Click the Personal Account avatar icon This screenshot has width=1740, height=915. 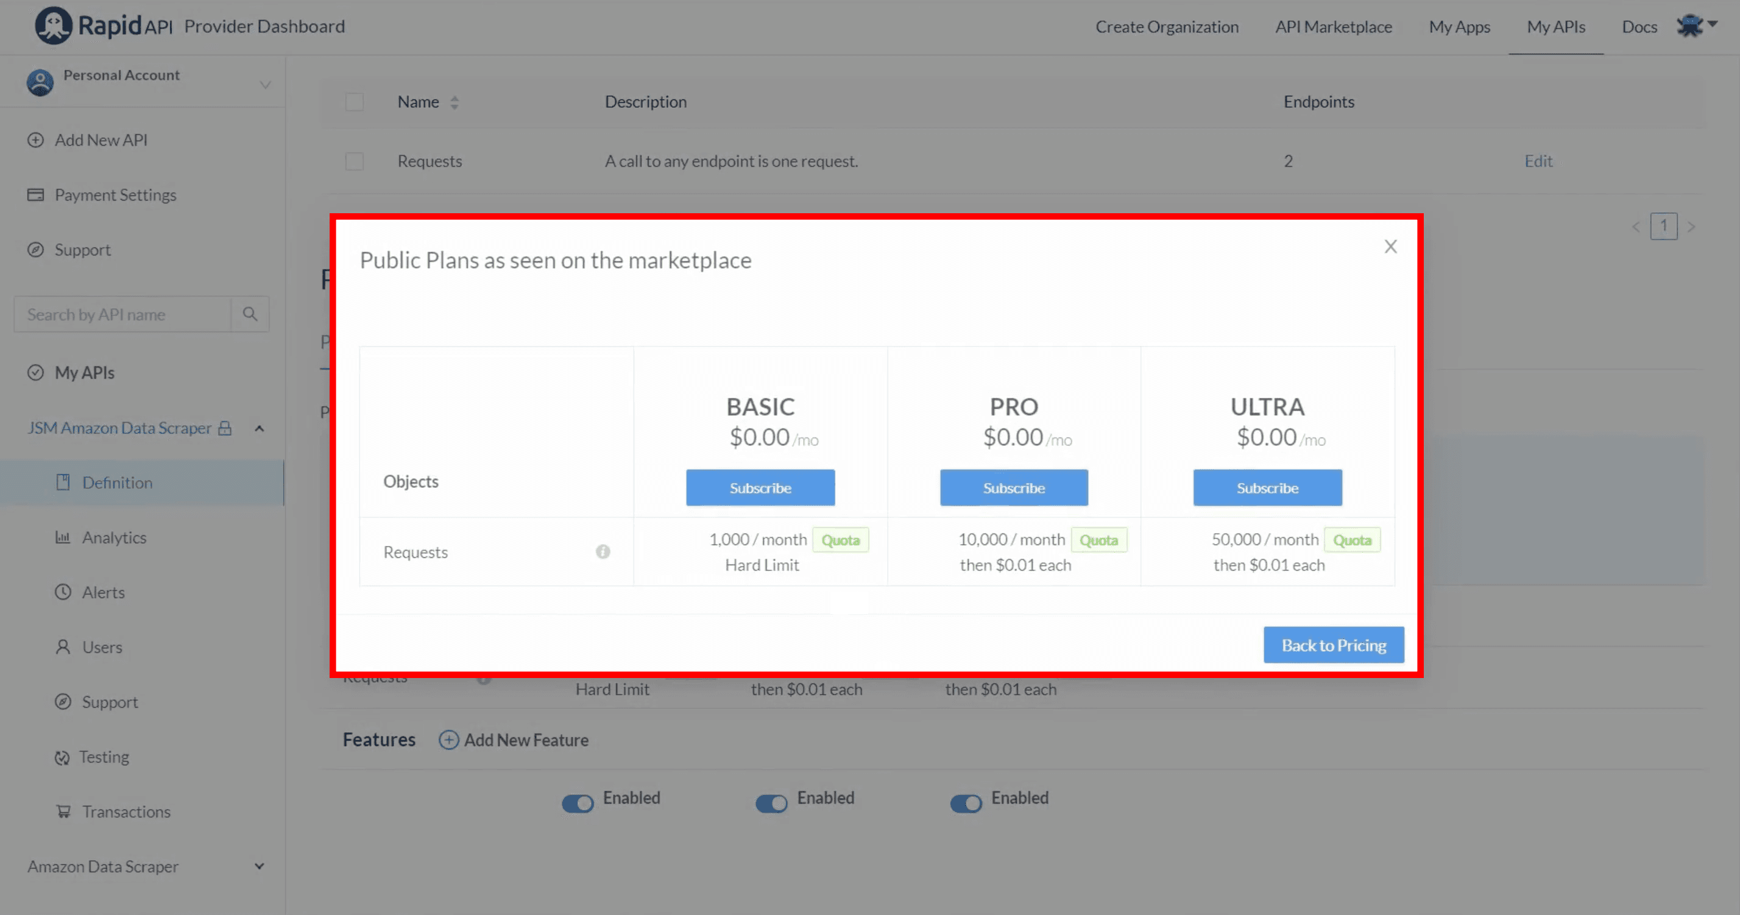pos(40,82)
